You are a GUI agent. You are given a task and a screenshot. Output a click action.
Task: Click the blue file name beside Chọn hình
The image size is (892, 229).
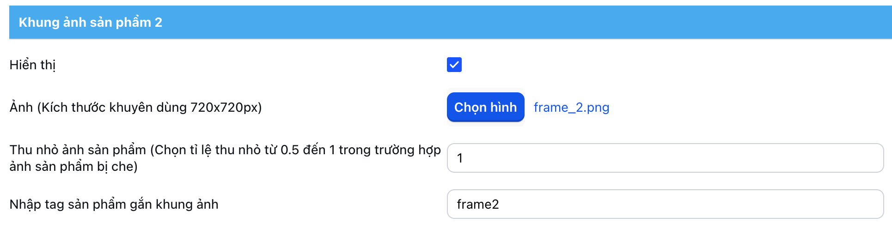571,107
